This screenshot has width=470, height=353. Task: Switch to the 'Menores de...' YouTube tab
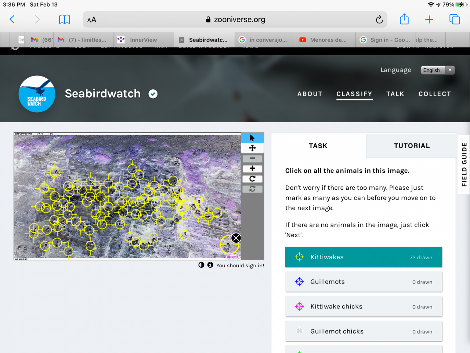[325, 40]
